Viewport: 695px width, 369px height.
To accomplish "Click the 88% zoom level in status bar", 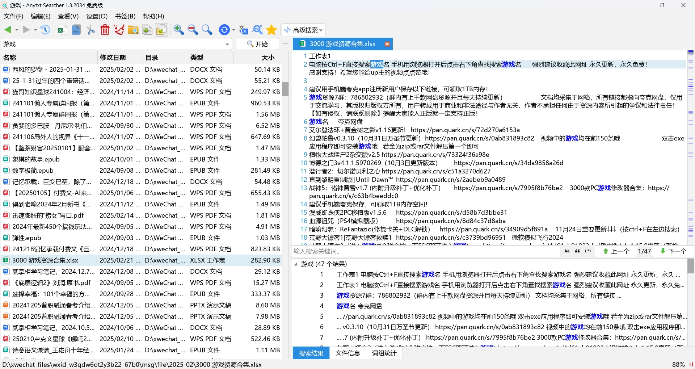I will point(678,365).
